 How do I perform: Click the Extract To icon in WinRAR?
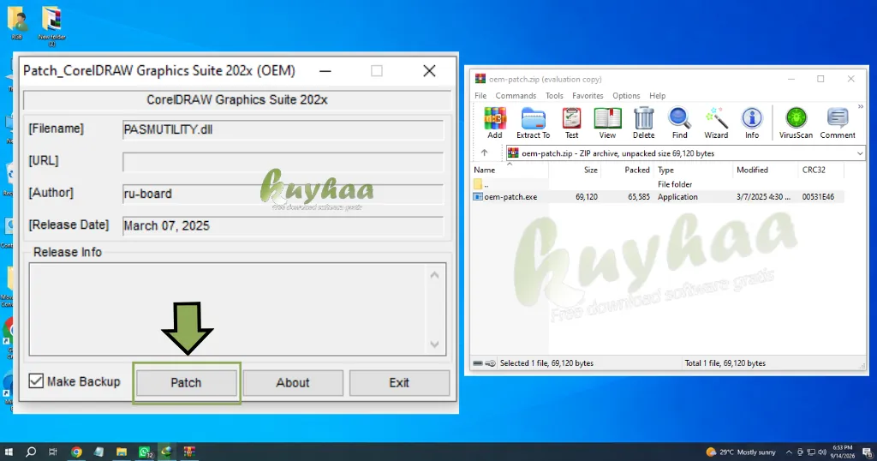pyautogui.click(x=533, y=123)
